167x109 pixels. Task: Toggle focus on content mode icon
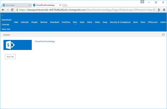(163, 35)
